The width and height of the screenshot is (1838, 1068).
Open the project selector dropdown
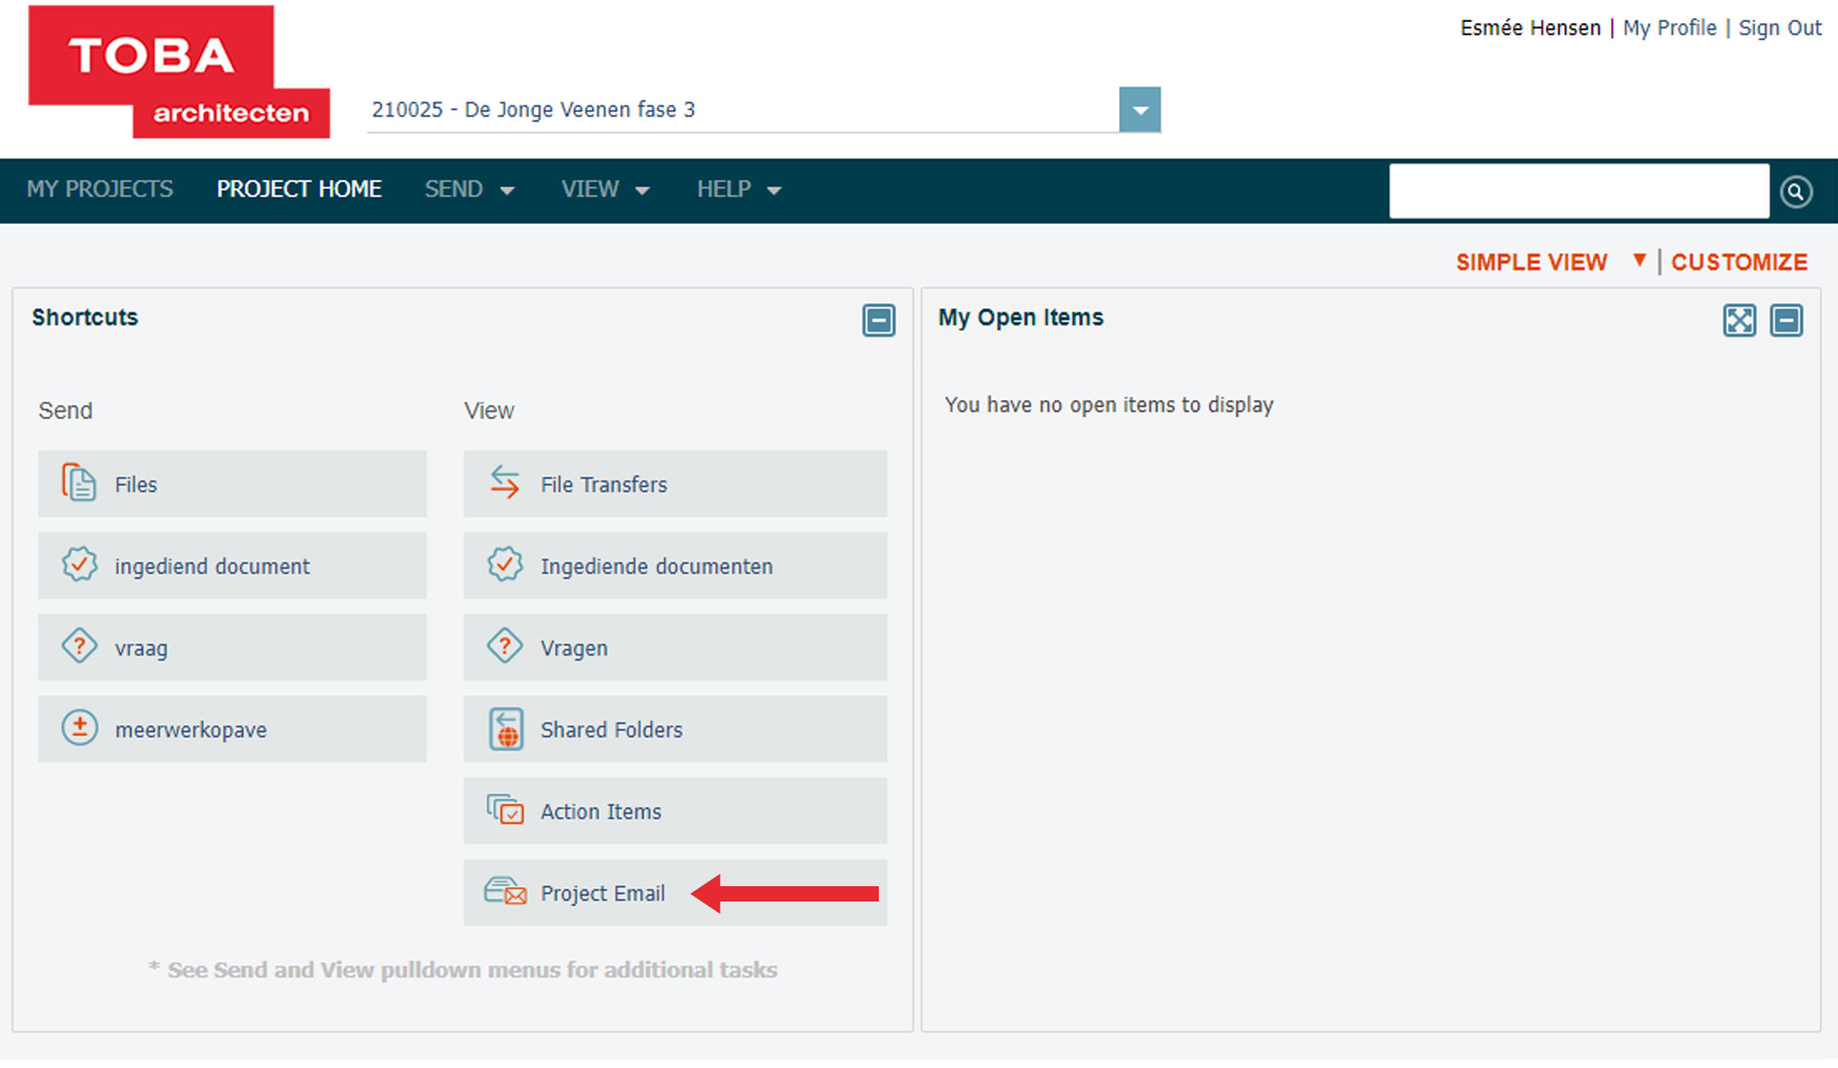[1139, 110]
